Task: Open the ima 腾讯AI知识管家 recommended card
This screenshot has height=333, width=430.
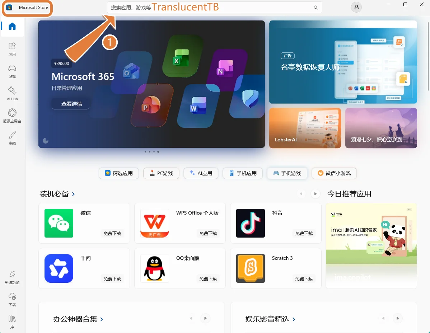Action: click(x=371, y=246)
